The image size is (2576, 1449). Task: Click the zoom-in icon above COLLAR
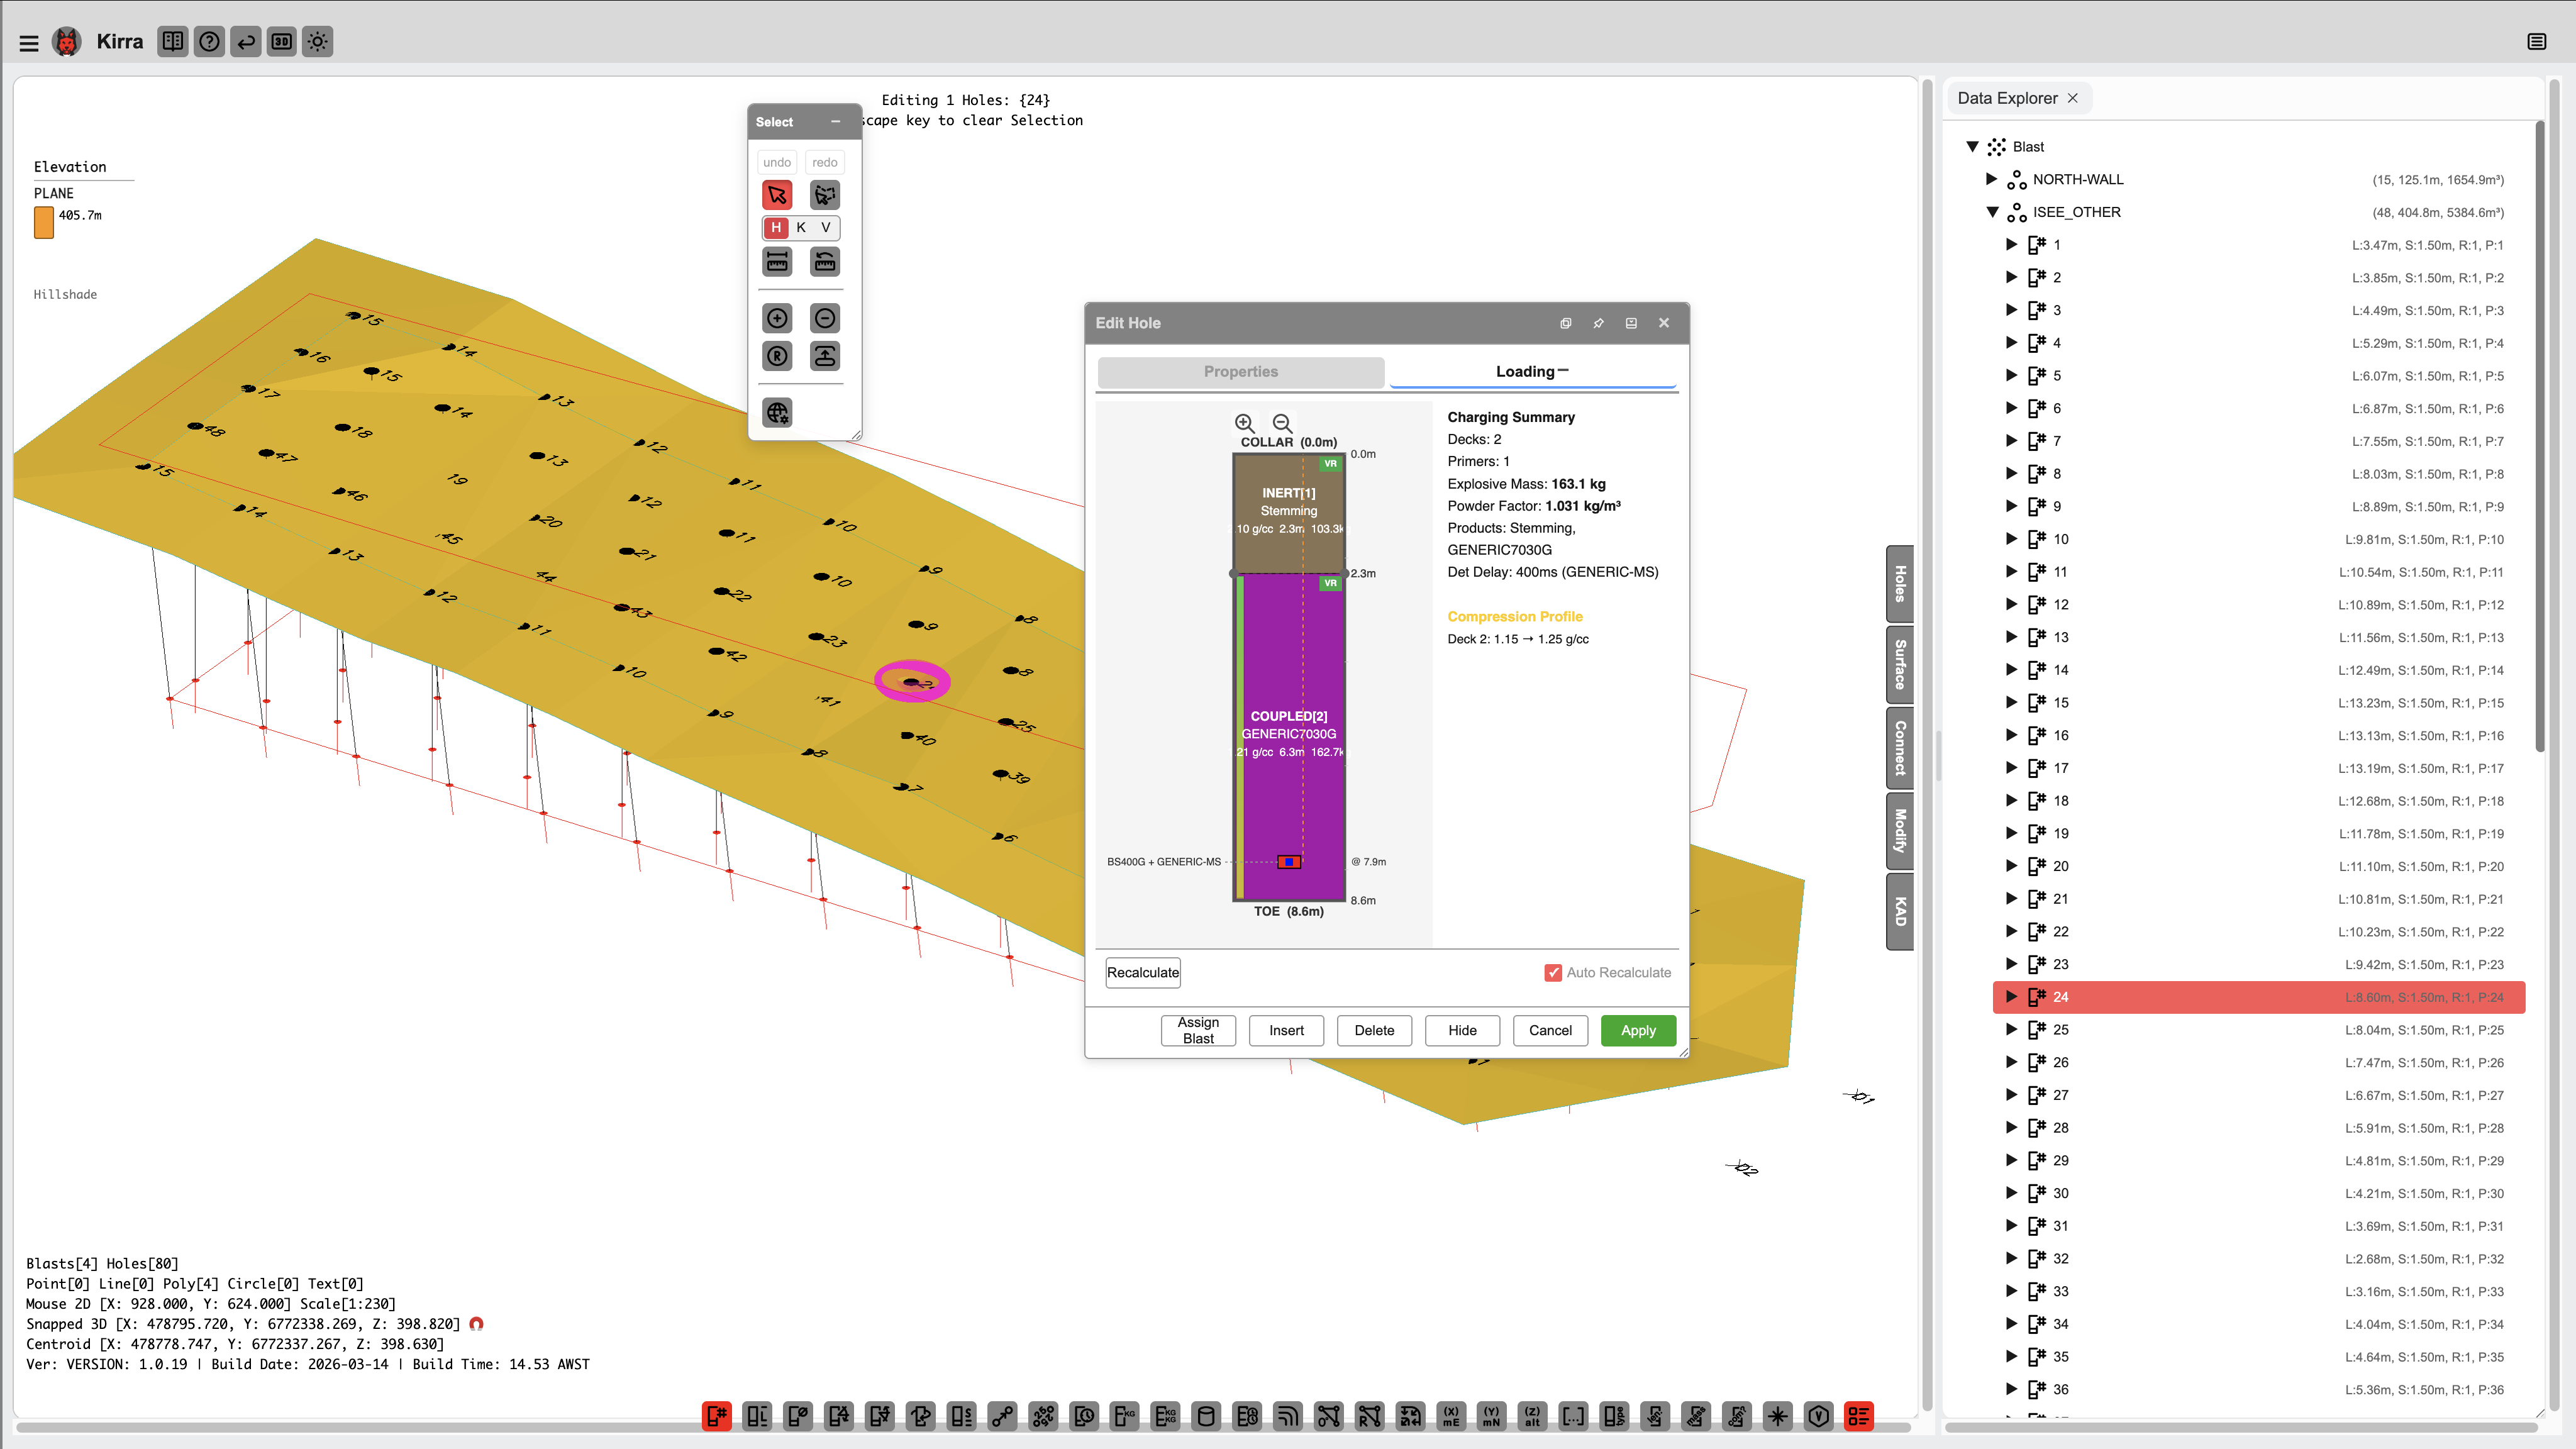1244,423
